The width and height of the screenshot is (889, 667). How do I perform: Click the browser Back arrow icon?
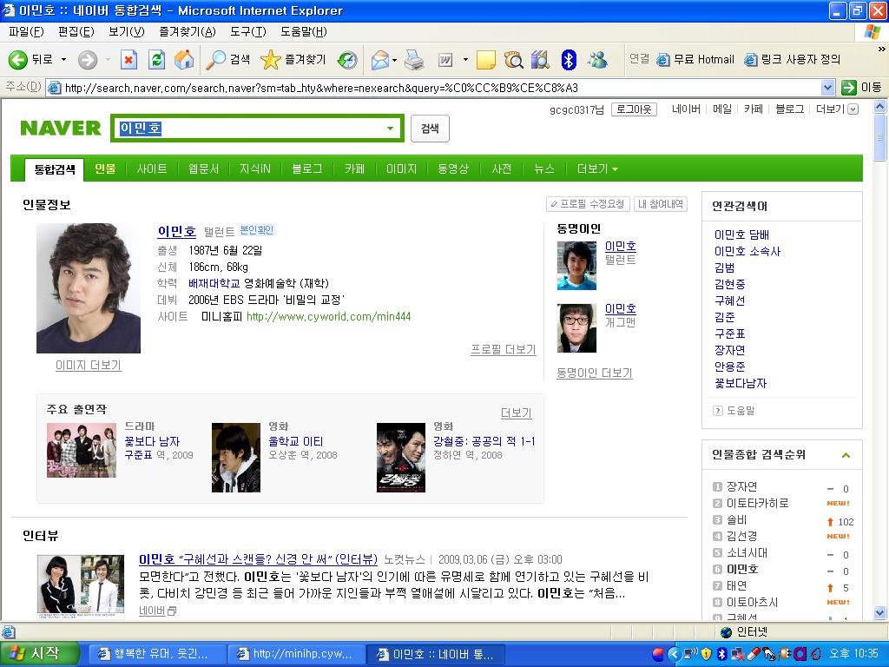click(18, 59)
